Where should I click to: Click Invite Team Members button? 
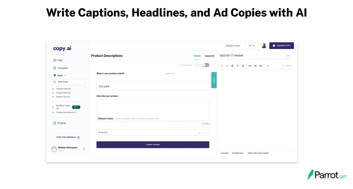coord(68,137)
